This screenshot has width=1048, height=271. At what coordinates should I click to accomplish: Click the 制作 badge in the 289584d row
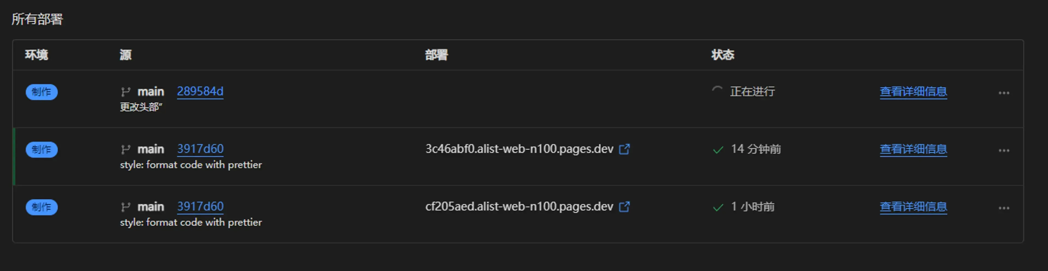point(41,92)
